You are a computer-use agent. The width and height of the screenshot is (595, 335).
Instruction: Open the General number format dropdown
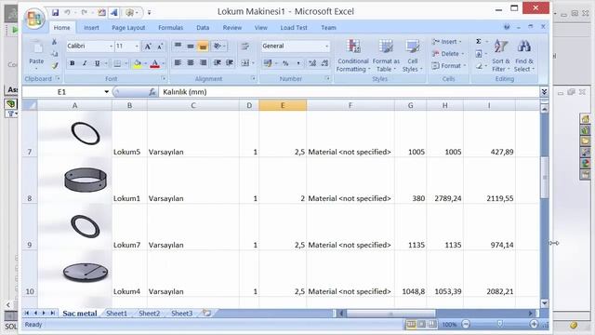click(x=326, y=47)
